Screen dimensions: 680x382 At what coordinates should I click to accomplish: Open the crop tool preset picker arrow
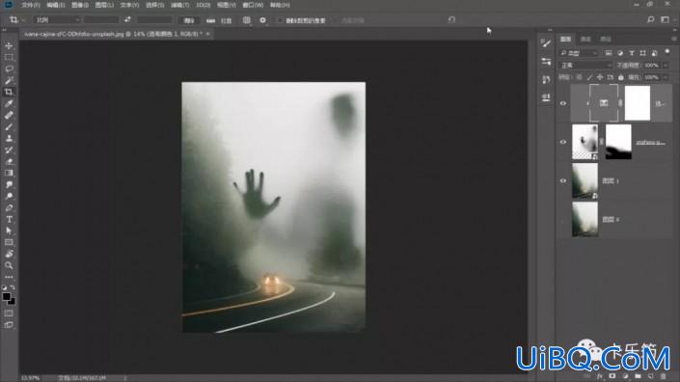click(23, 20)
